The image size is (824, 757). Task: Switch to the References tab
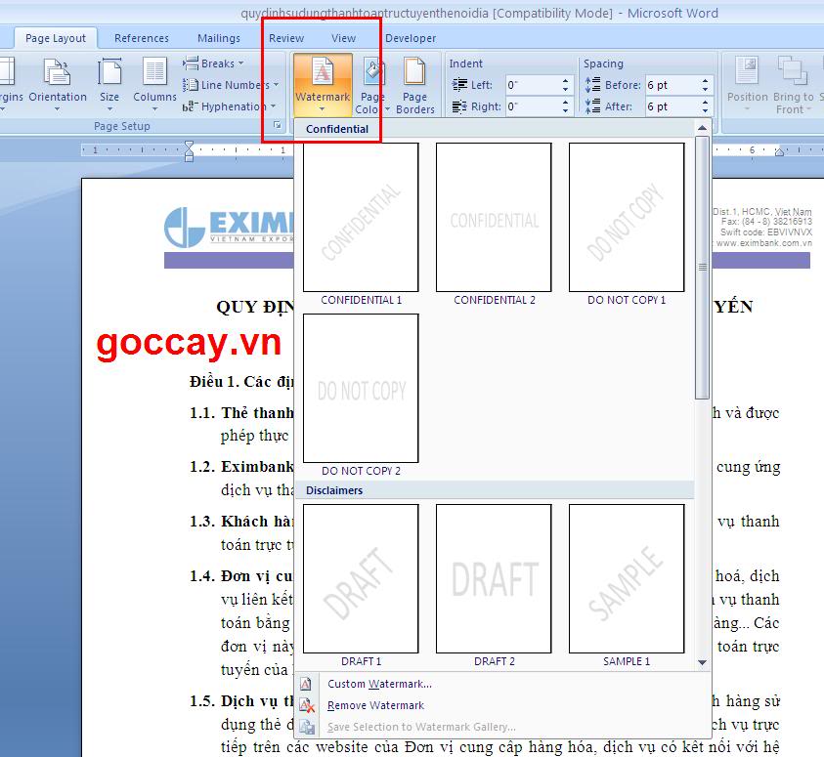[x=142, y=38]
